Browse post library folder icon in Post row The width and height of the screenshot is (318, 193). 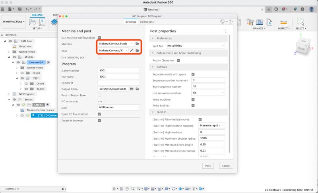pyautogui.click(x=137, y=50)
